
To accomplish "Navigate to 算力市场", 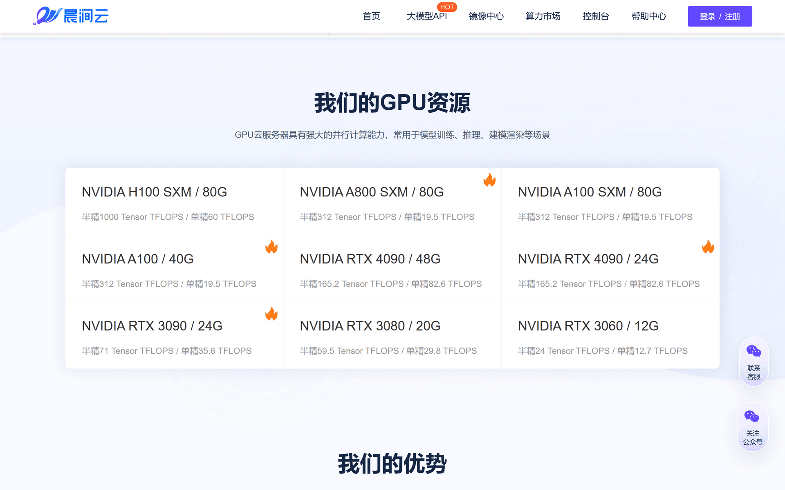I will 543,16.
